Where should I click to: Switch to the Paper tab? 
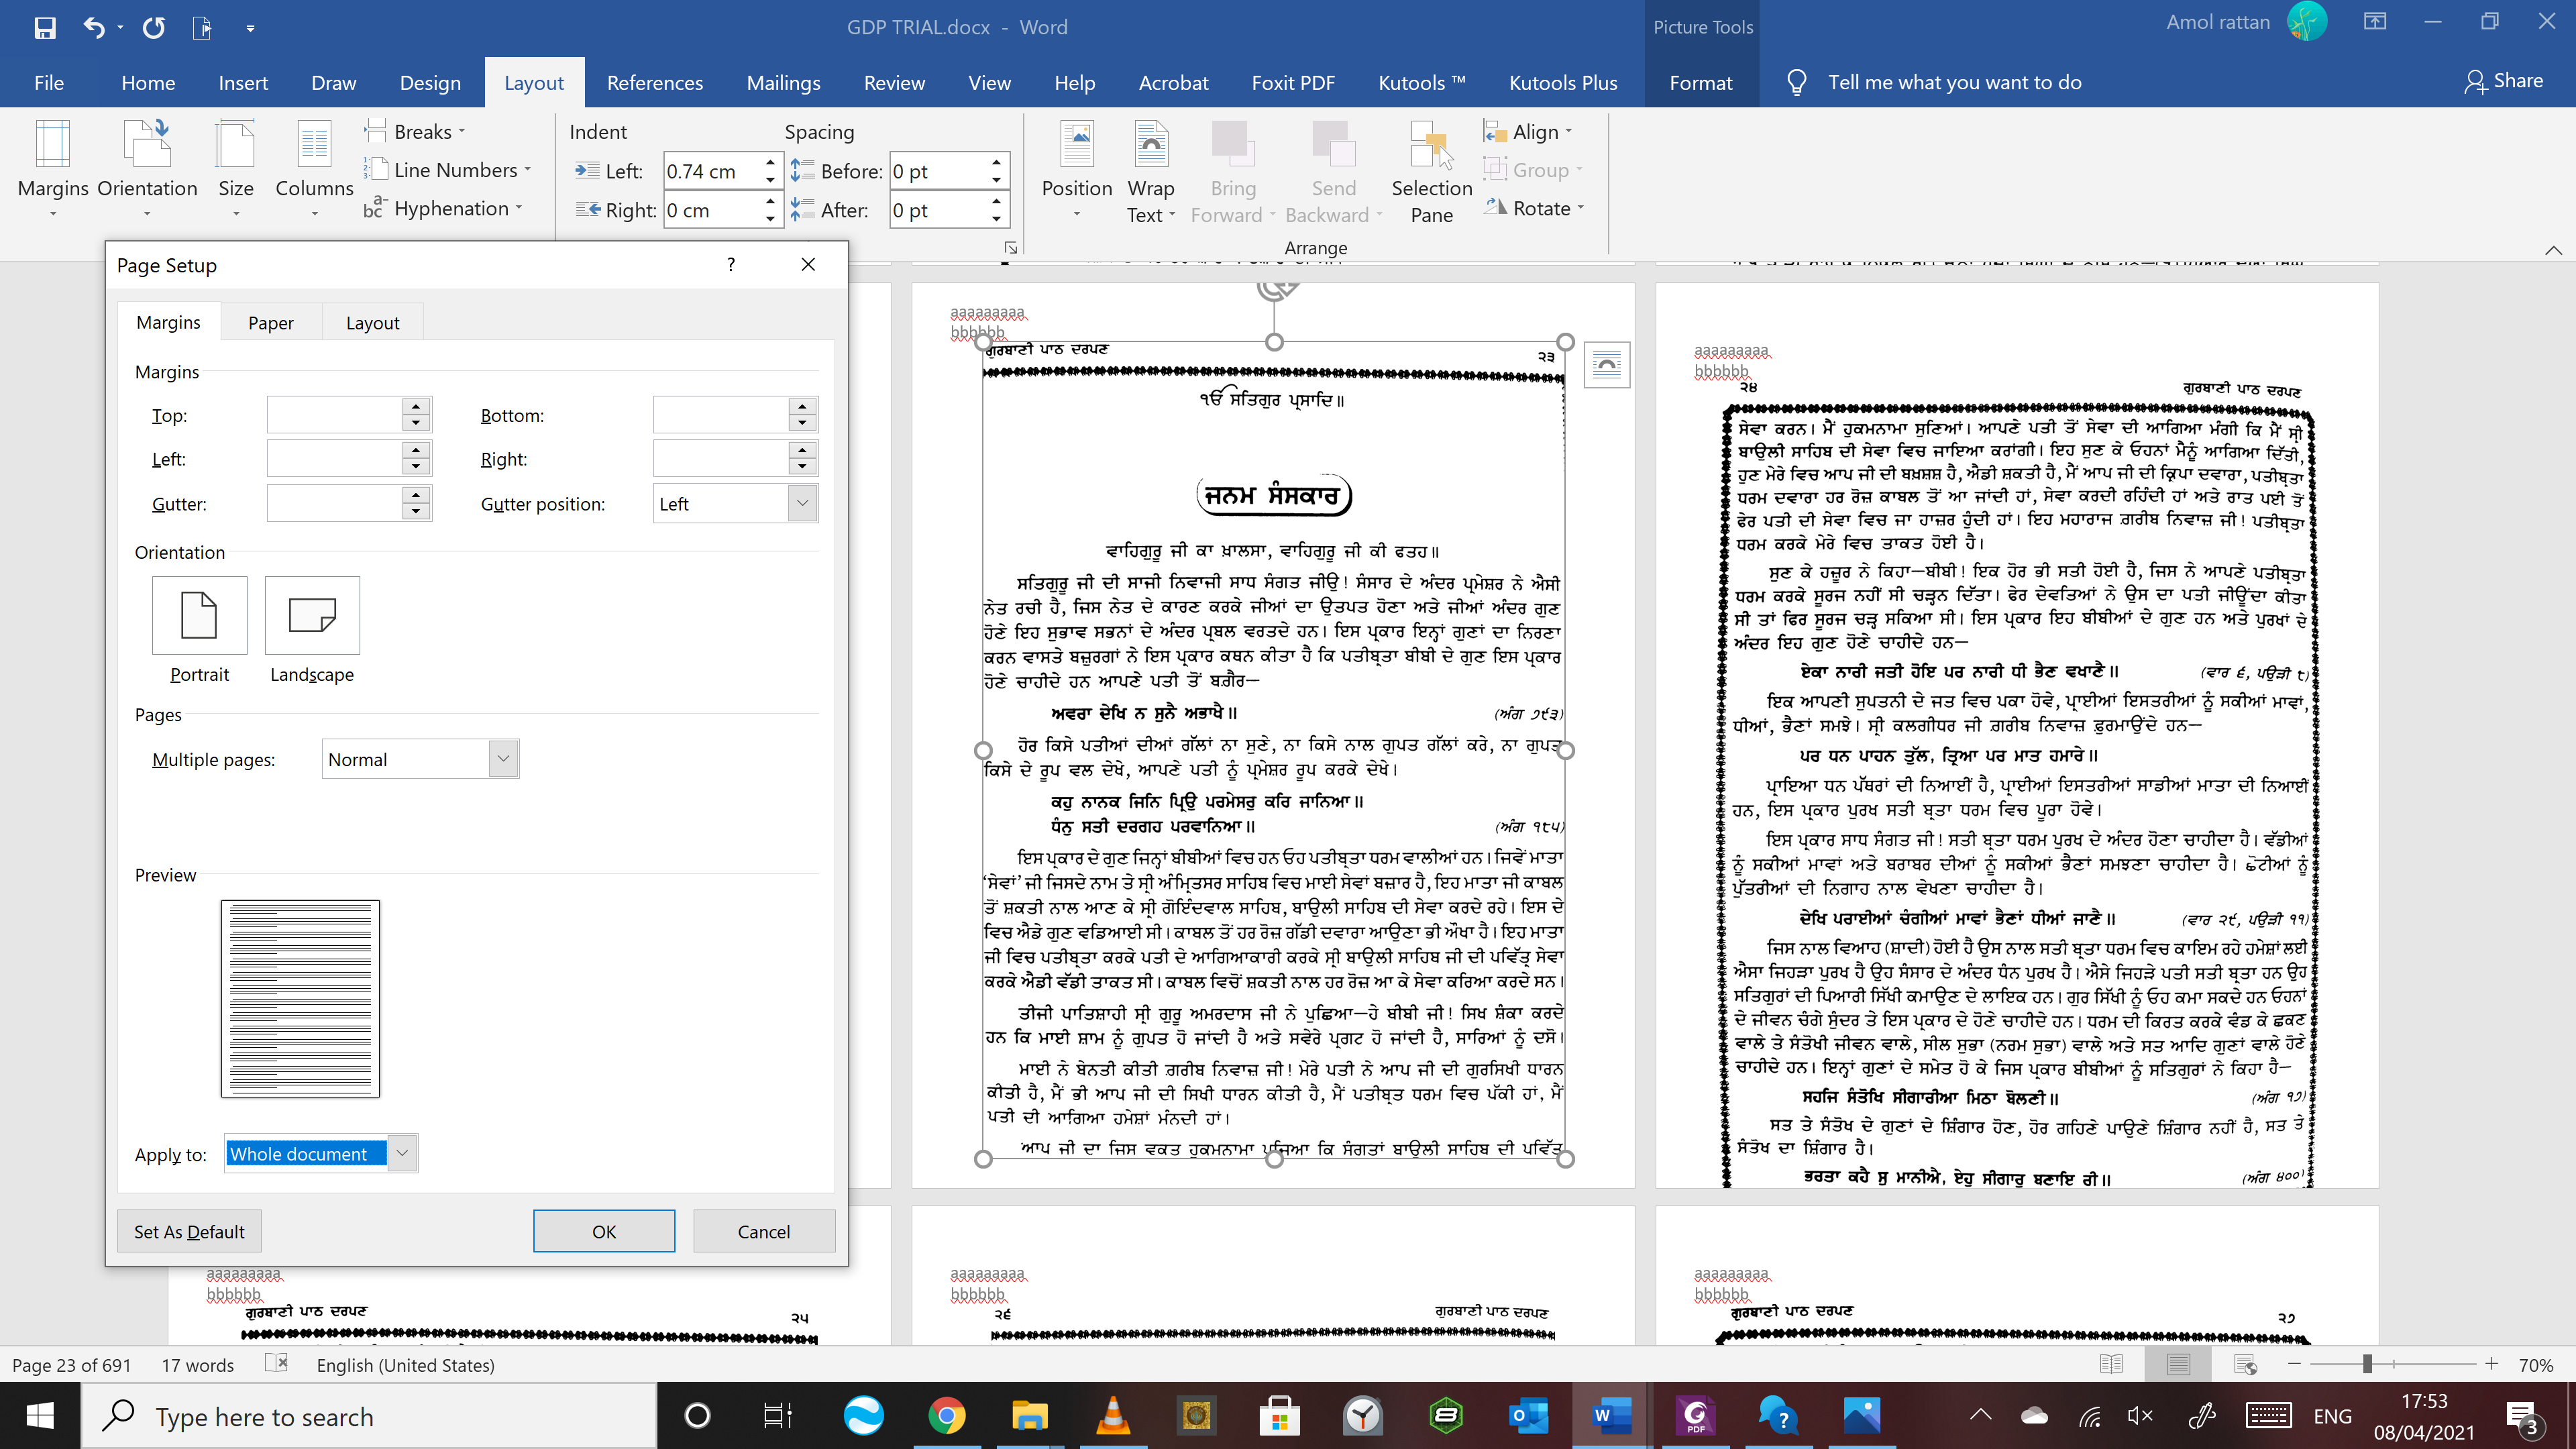pos(271,323)
